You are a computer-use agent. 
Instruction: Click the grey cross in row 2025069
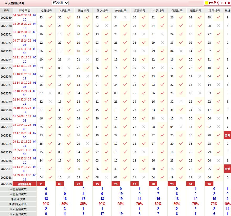(125, 17)
